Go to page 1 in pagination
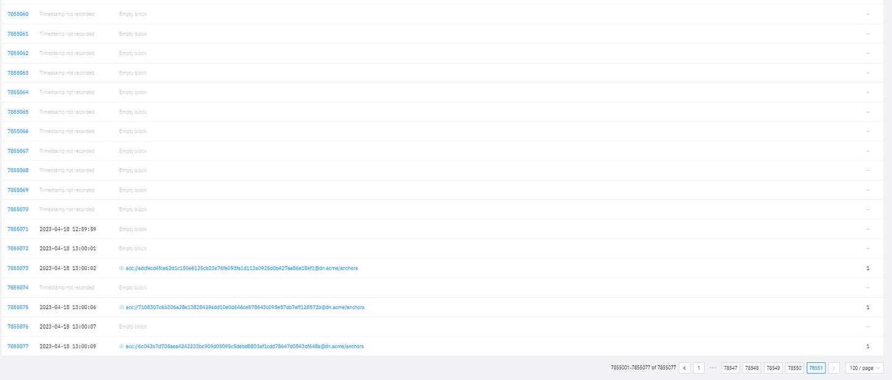892x380 pixels. tap(698, 368)
